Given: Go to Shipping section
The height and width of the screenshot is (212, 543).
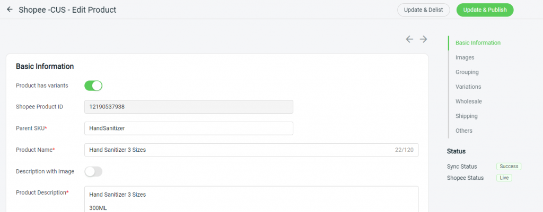Looking at the screenshot, I should [467, 116].
